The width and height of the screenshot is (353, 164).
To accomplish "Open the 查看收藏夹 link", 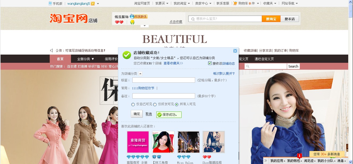I will tap(173, 63).
